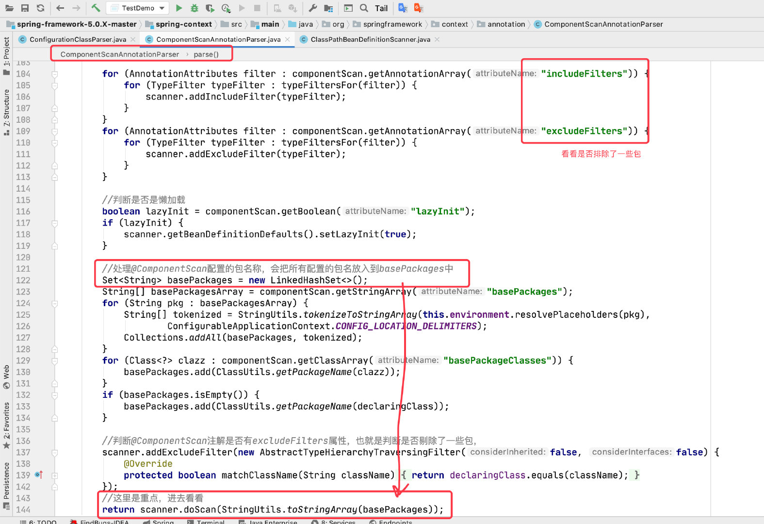Open Search Everywhere magnifier icon
Viewport: 764px width, 524px height.
coord(364,8)
